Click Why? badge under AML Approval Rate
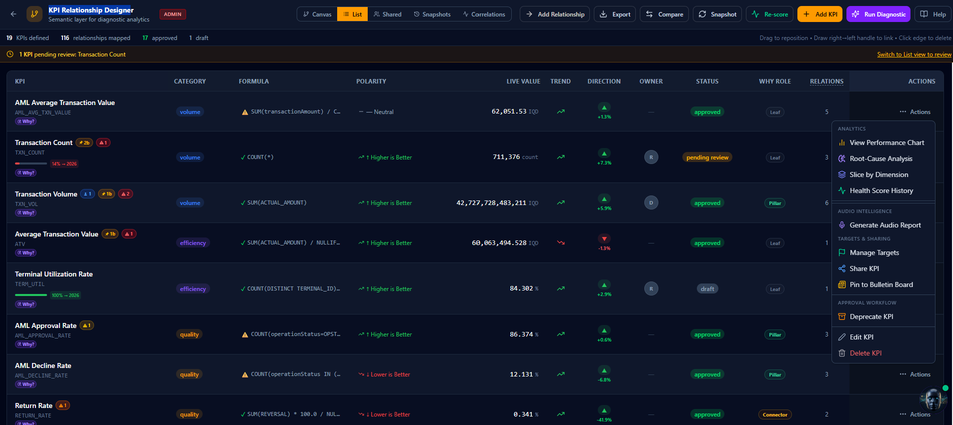 (x=26, y=344)
